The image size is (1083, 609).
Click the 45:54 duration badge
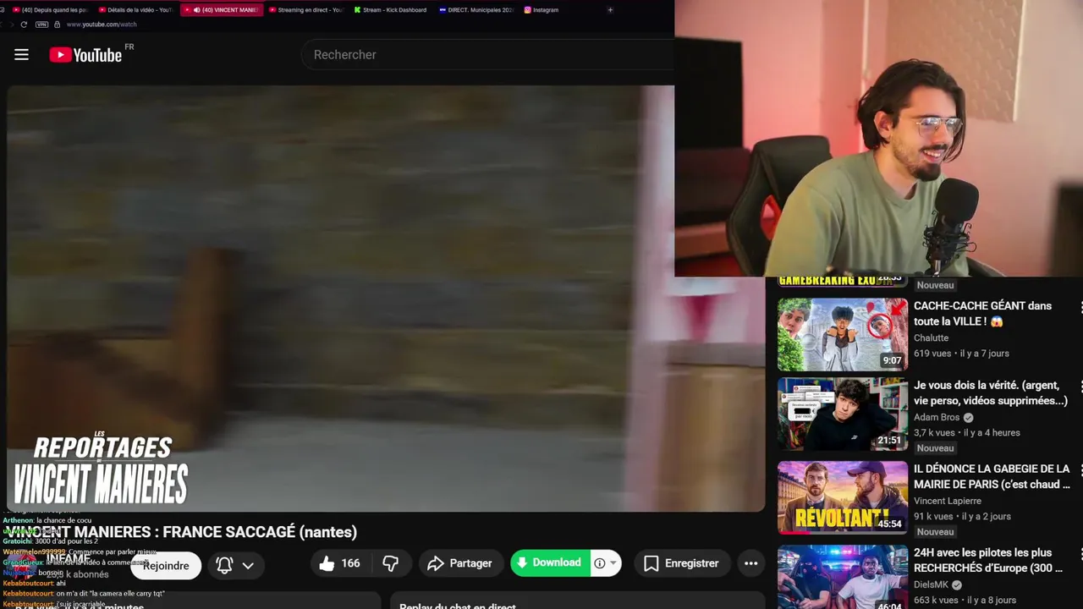click(889, 524)
